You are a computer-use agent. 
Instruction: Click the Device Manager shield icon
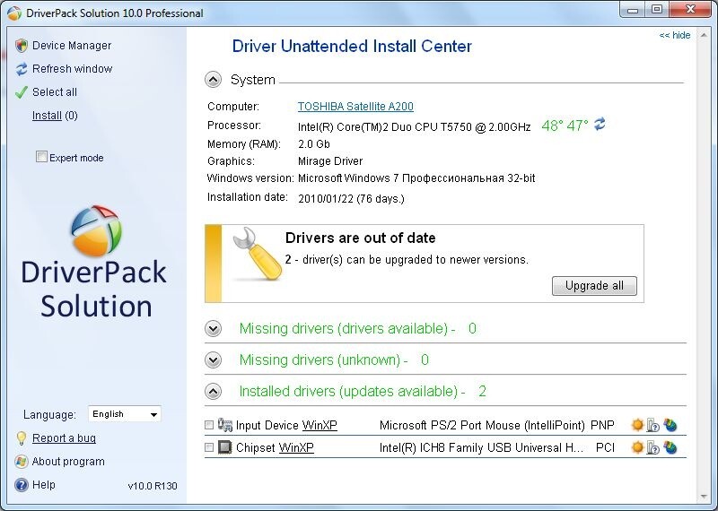pyautogui.click(x=22, y=46)
